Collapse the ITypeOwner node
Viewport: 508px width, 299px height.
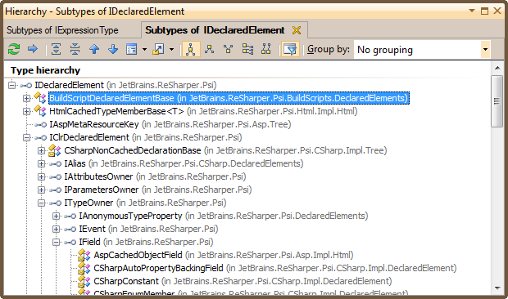pos(41,203)
